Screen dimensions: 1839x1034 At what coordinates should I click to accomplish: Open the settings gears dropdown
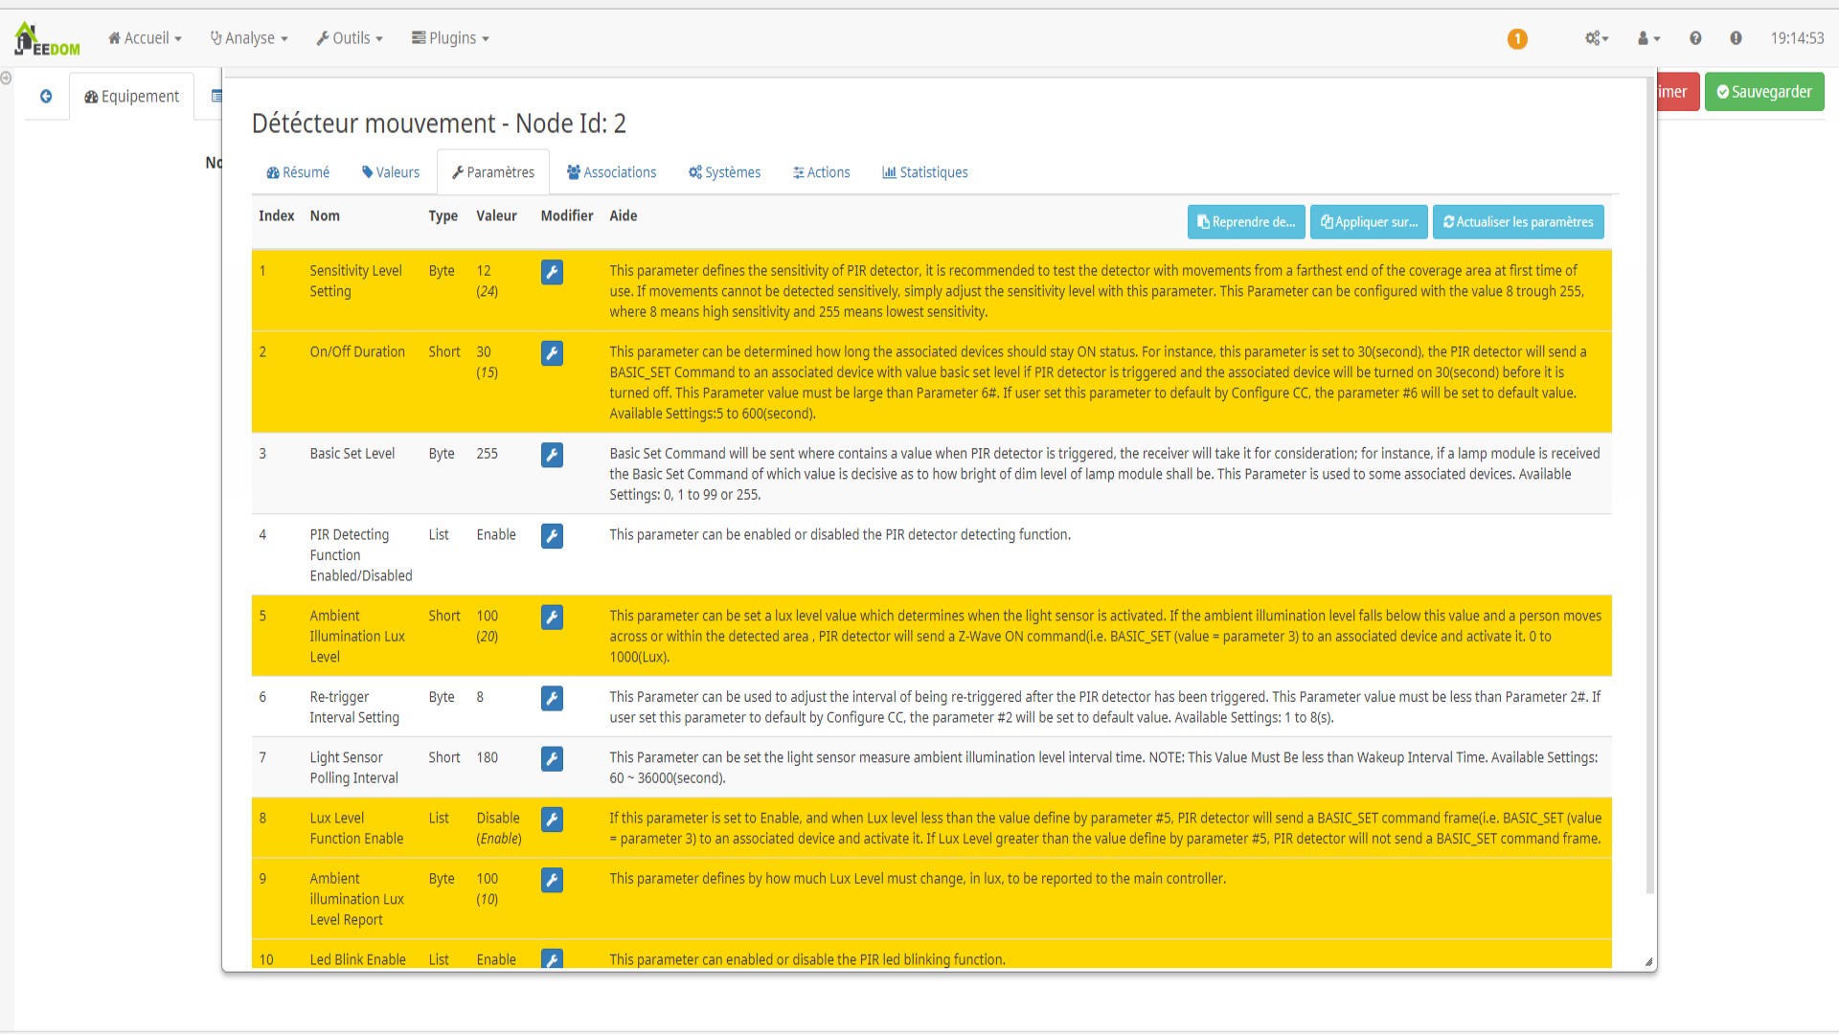click(x=1597, y=38)
